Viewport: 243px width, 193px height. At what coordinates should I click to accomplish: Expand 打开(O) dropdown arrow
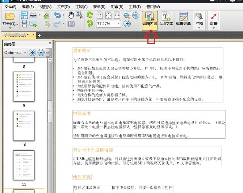[x=10, y=28]
